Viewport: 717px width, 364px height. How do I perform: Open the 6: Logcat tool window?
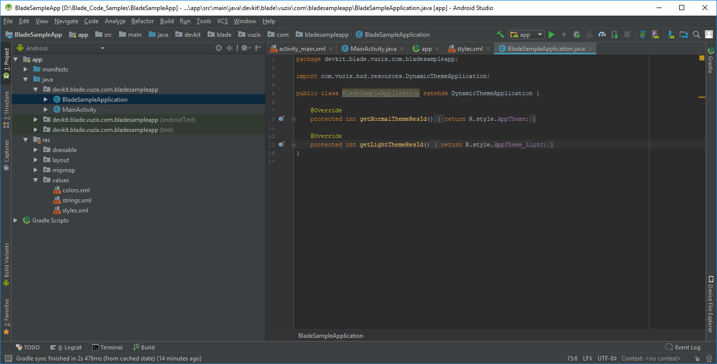click(66, 347)
